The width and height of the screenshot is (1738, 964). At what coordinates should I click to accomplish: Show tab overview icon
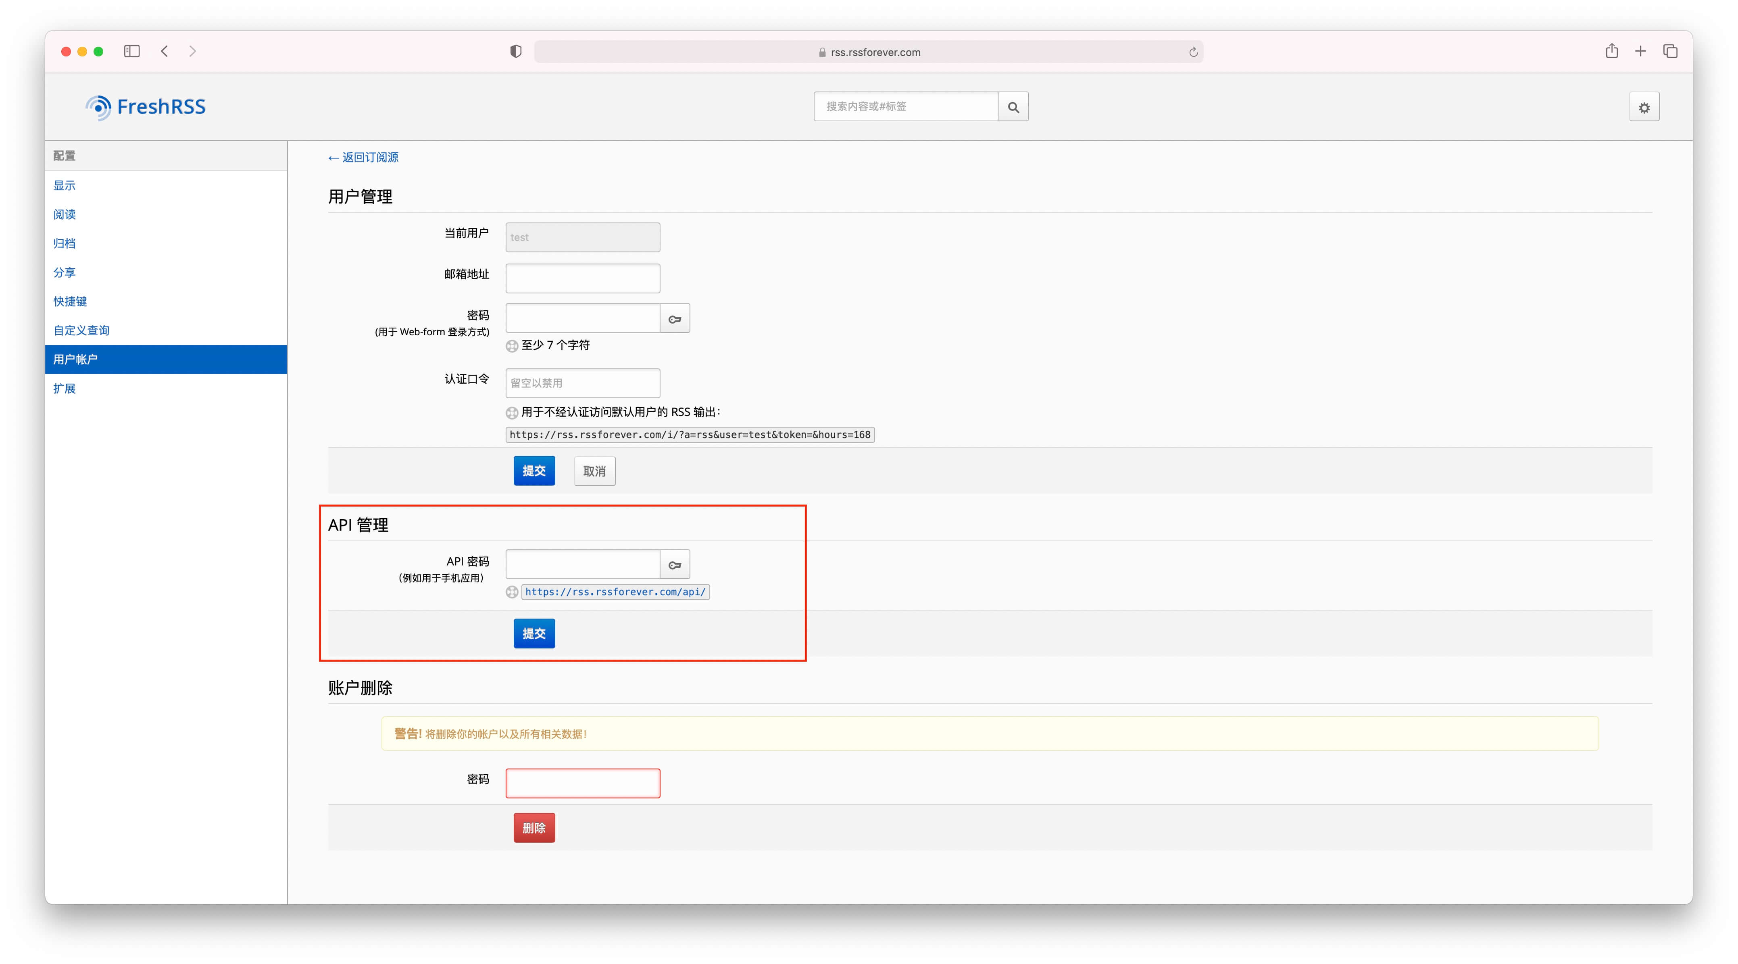(x=1670, y=51)
